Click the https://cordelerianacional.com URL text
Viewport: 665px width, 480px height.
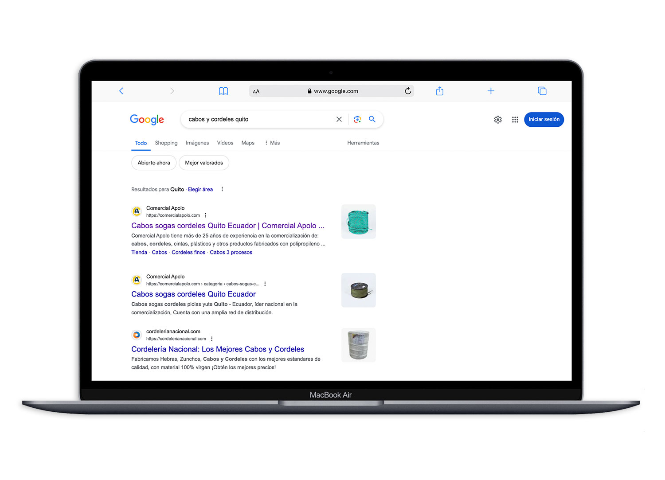[x=176, y=339]
